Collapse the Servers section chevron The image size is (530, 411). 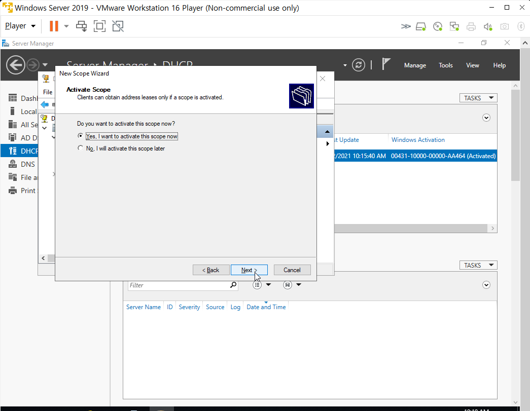pyautogui.click(x=486, y=118)
